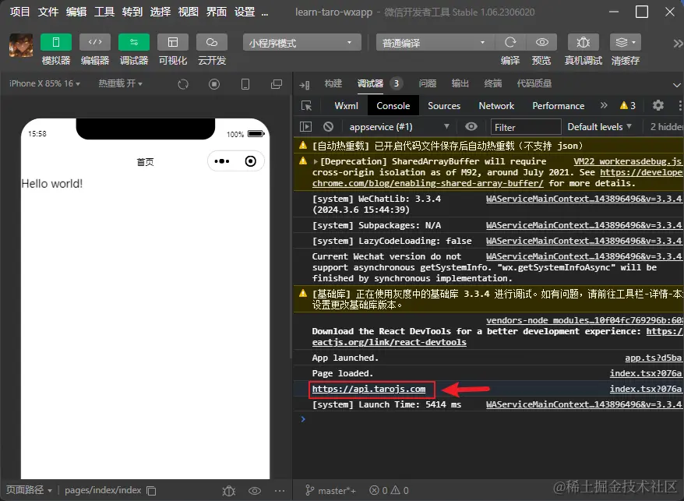Open the 项目 menu
684x501 pixels.
[19, 12]
